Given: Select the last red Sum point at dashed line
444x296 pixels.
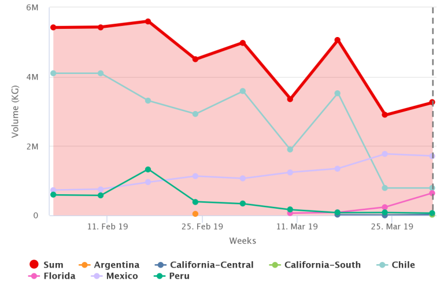Looking at the screenshot, I should tap(432, 102).
